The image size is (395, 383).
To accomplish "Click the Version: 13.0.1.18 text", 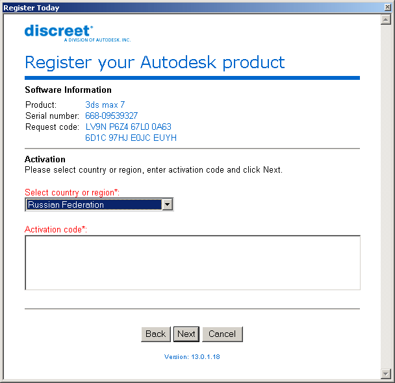I will [x=192, y=357].
